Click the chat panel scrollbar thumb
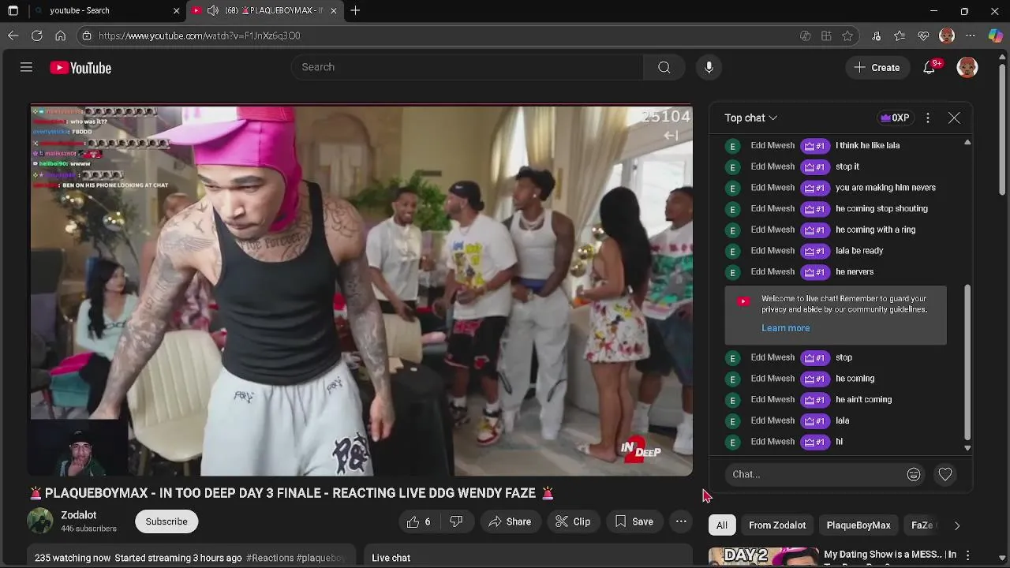Image resolution: width=1010 pixels, height=568 pixels. (967, 363)
